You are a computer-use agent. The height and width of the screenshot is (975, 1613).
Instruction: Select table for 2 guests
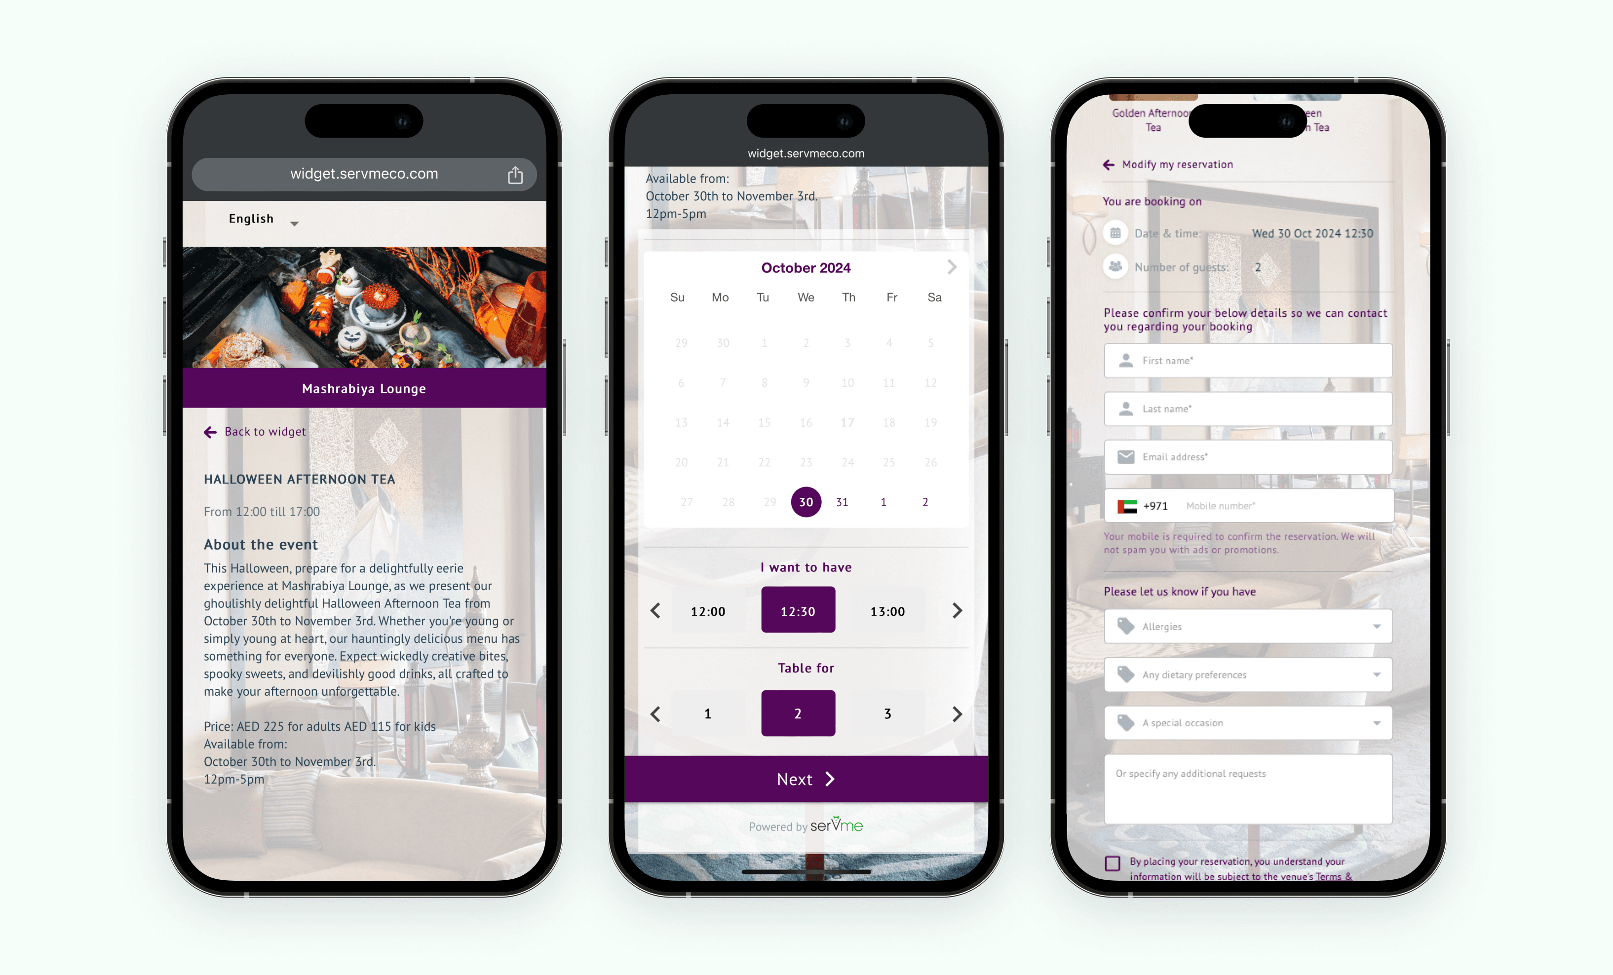pyautogui.click(x=799, y=712)
